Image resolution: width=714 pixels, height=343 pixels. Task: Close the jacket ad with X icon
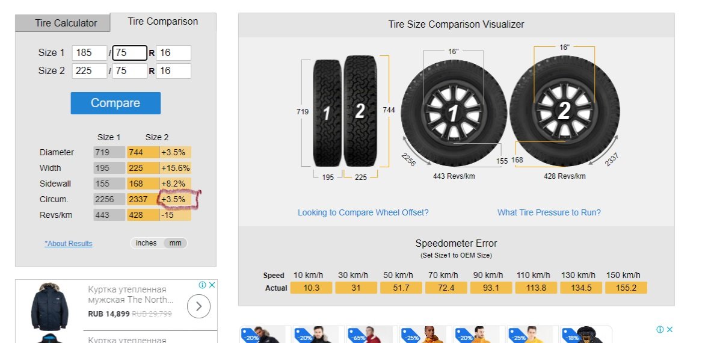click(x=212, y=285)
